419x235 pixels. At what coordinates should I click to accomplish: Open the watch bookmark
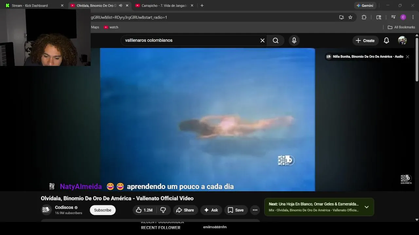(x=111, y=27)
